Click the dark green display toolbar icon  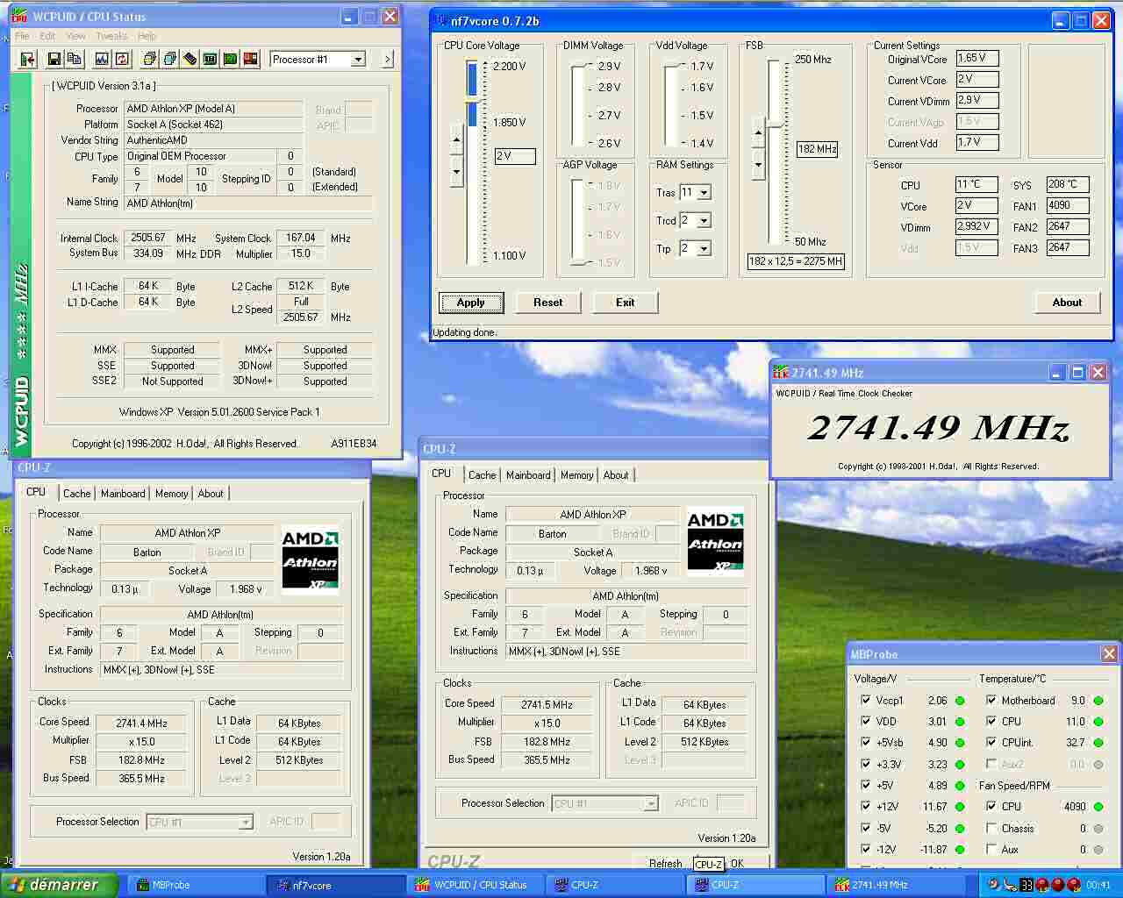coord(210,59)
